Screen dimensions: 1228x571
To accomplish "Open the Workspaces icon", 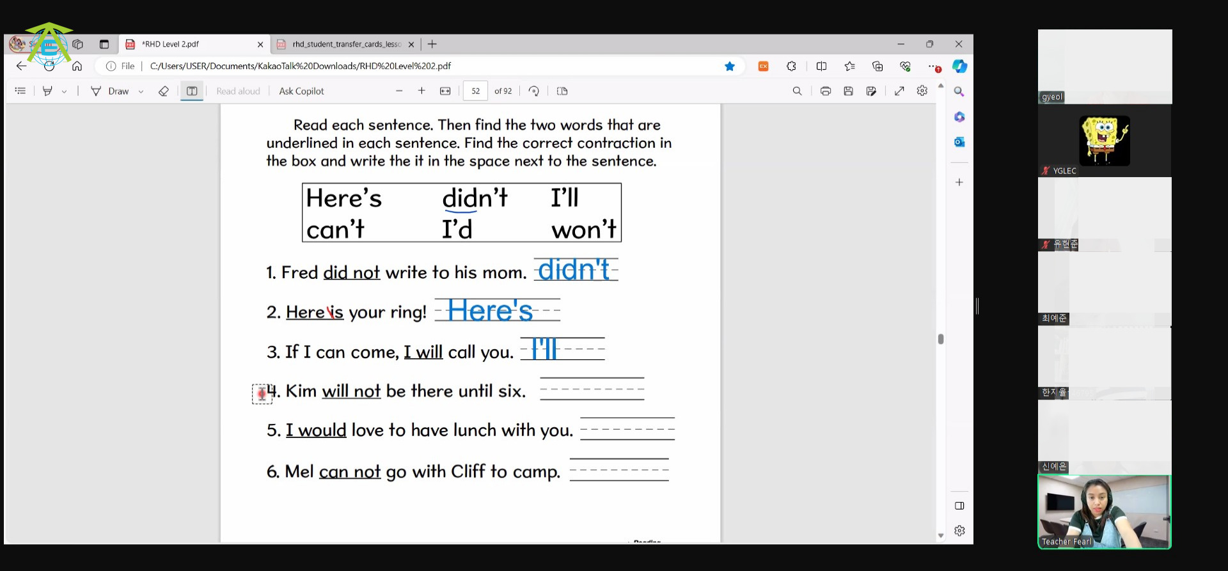I will click(78, 44).
